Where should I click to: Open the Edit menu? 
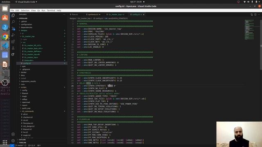[17, 11]
